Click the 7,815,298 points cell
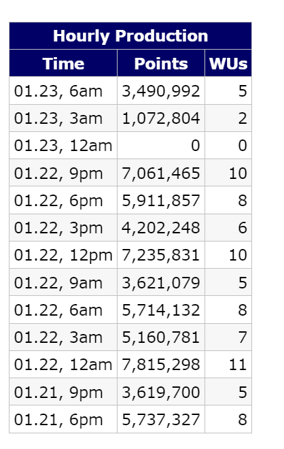Screen dimensions: 284x449 tap(161, 364)
